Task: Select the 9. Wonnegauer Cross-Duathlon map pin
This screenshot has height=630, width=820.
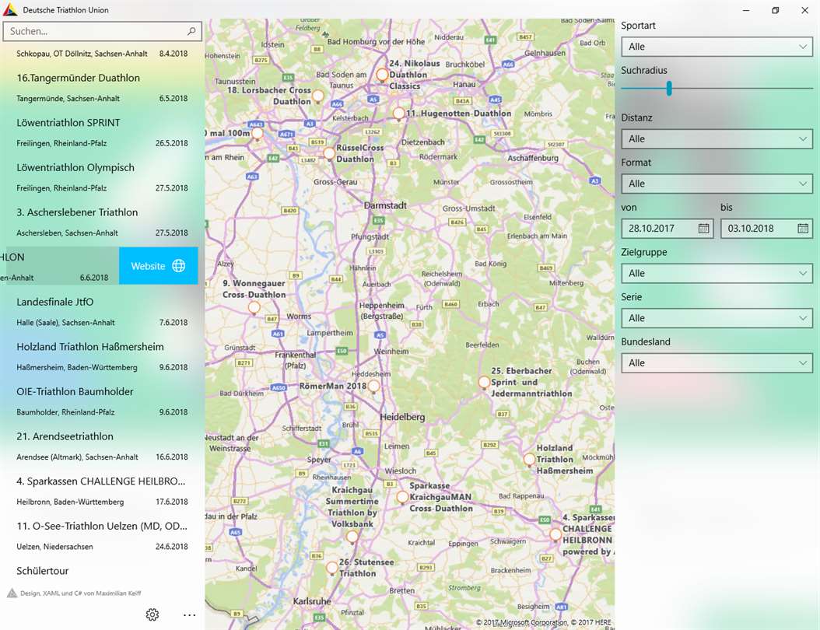Action: click(x=254, y=307)
